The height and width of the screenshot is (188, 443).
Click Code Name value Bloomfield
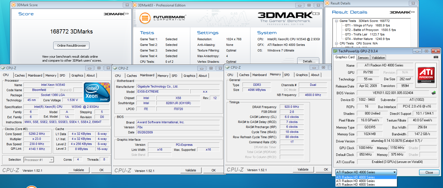(x=39, y=90)
